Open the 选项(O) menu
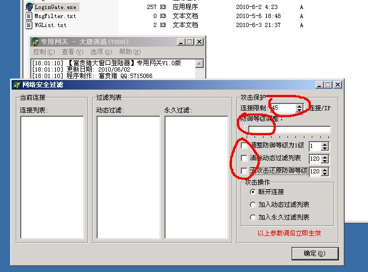Screen dimensions: 368x272 pos(101,52)
